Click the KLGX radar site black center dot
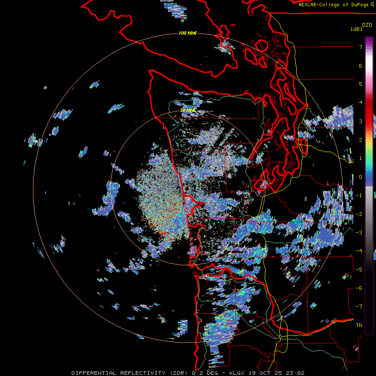 point(187,189)
